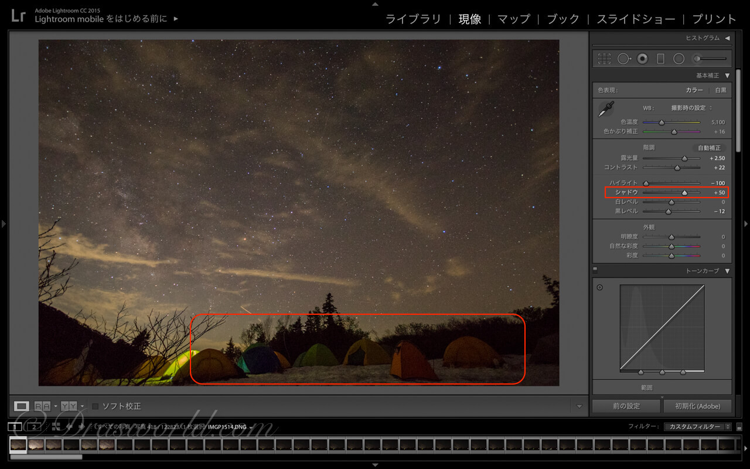
Task: Switch to the Book module
Action: pos(563,19)
